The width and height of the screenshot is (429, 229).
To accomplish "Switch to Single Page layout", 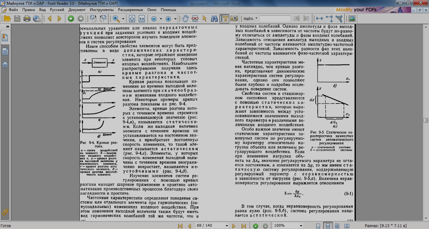I will pos(318,226).
